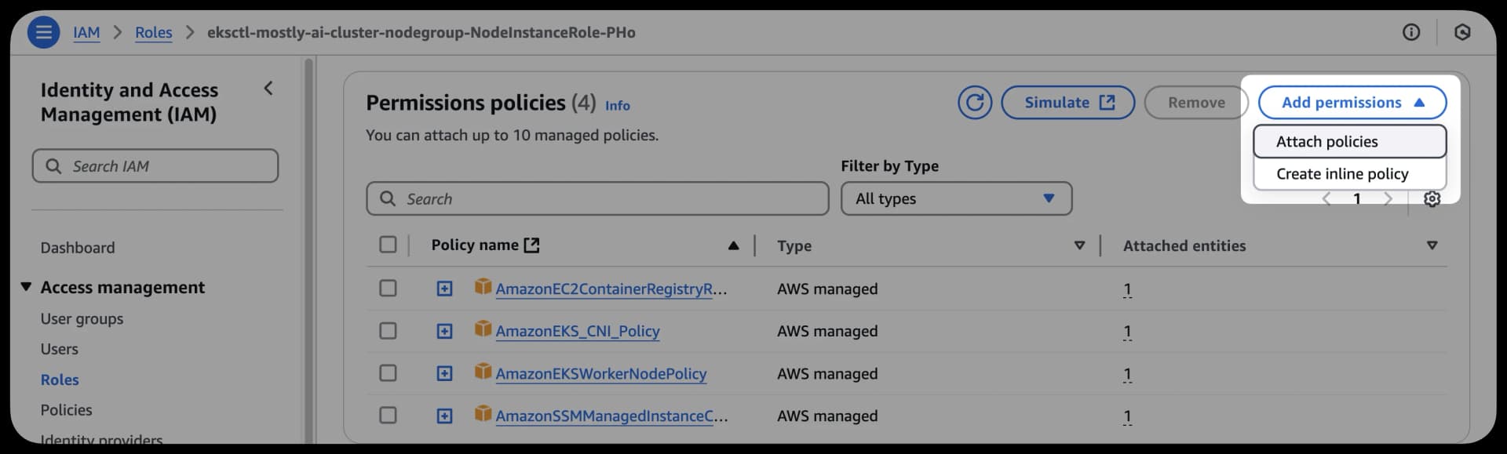Viewport: 1507px width, 454px height.
Task: Open Users in the sidebar
Action: (60, 349)
